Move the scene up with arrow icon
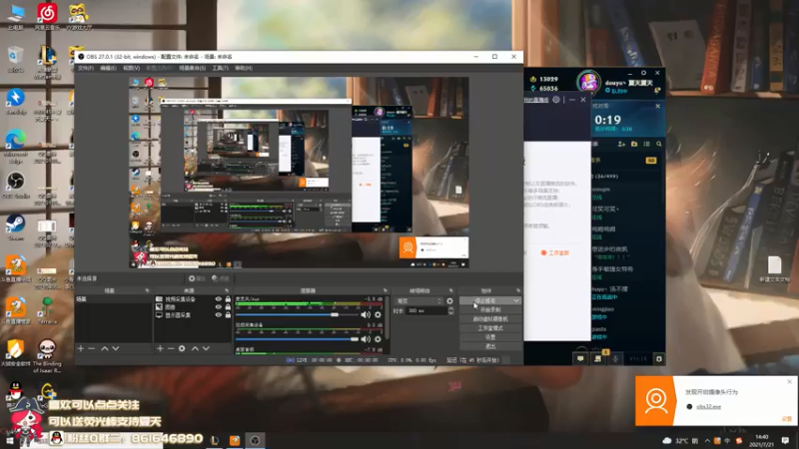The image size is (799, 449). tap(105, 348)
